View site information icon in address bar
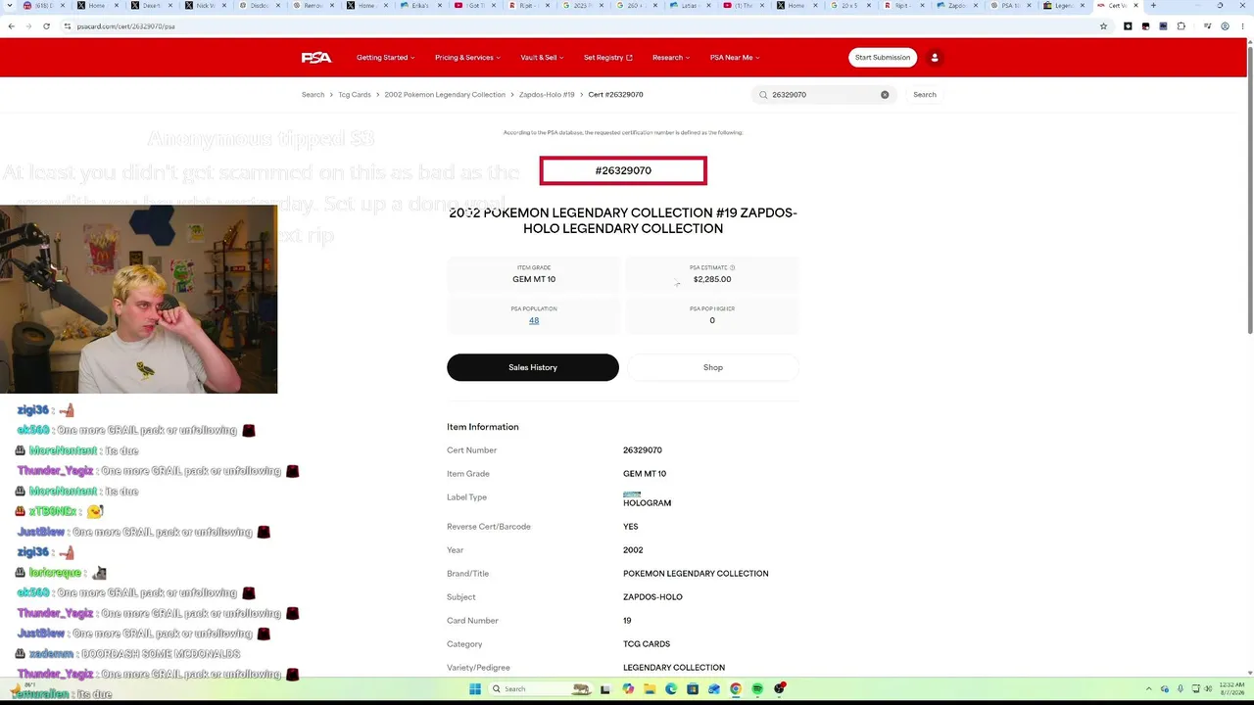1254x705 pixels. point(67,26)
